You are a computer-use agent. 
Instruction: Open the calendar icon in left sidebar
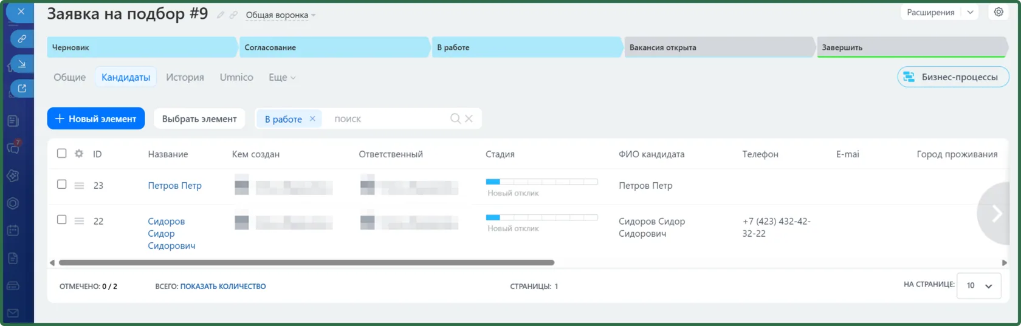point(13,231)
